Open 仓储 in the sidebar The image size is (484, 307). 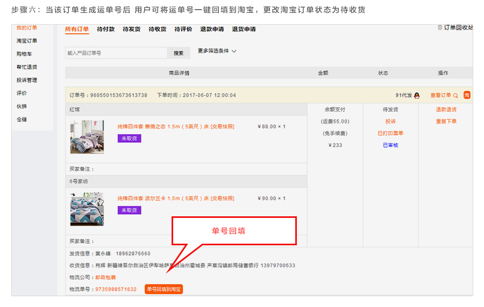22,120
